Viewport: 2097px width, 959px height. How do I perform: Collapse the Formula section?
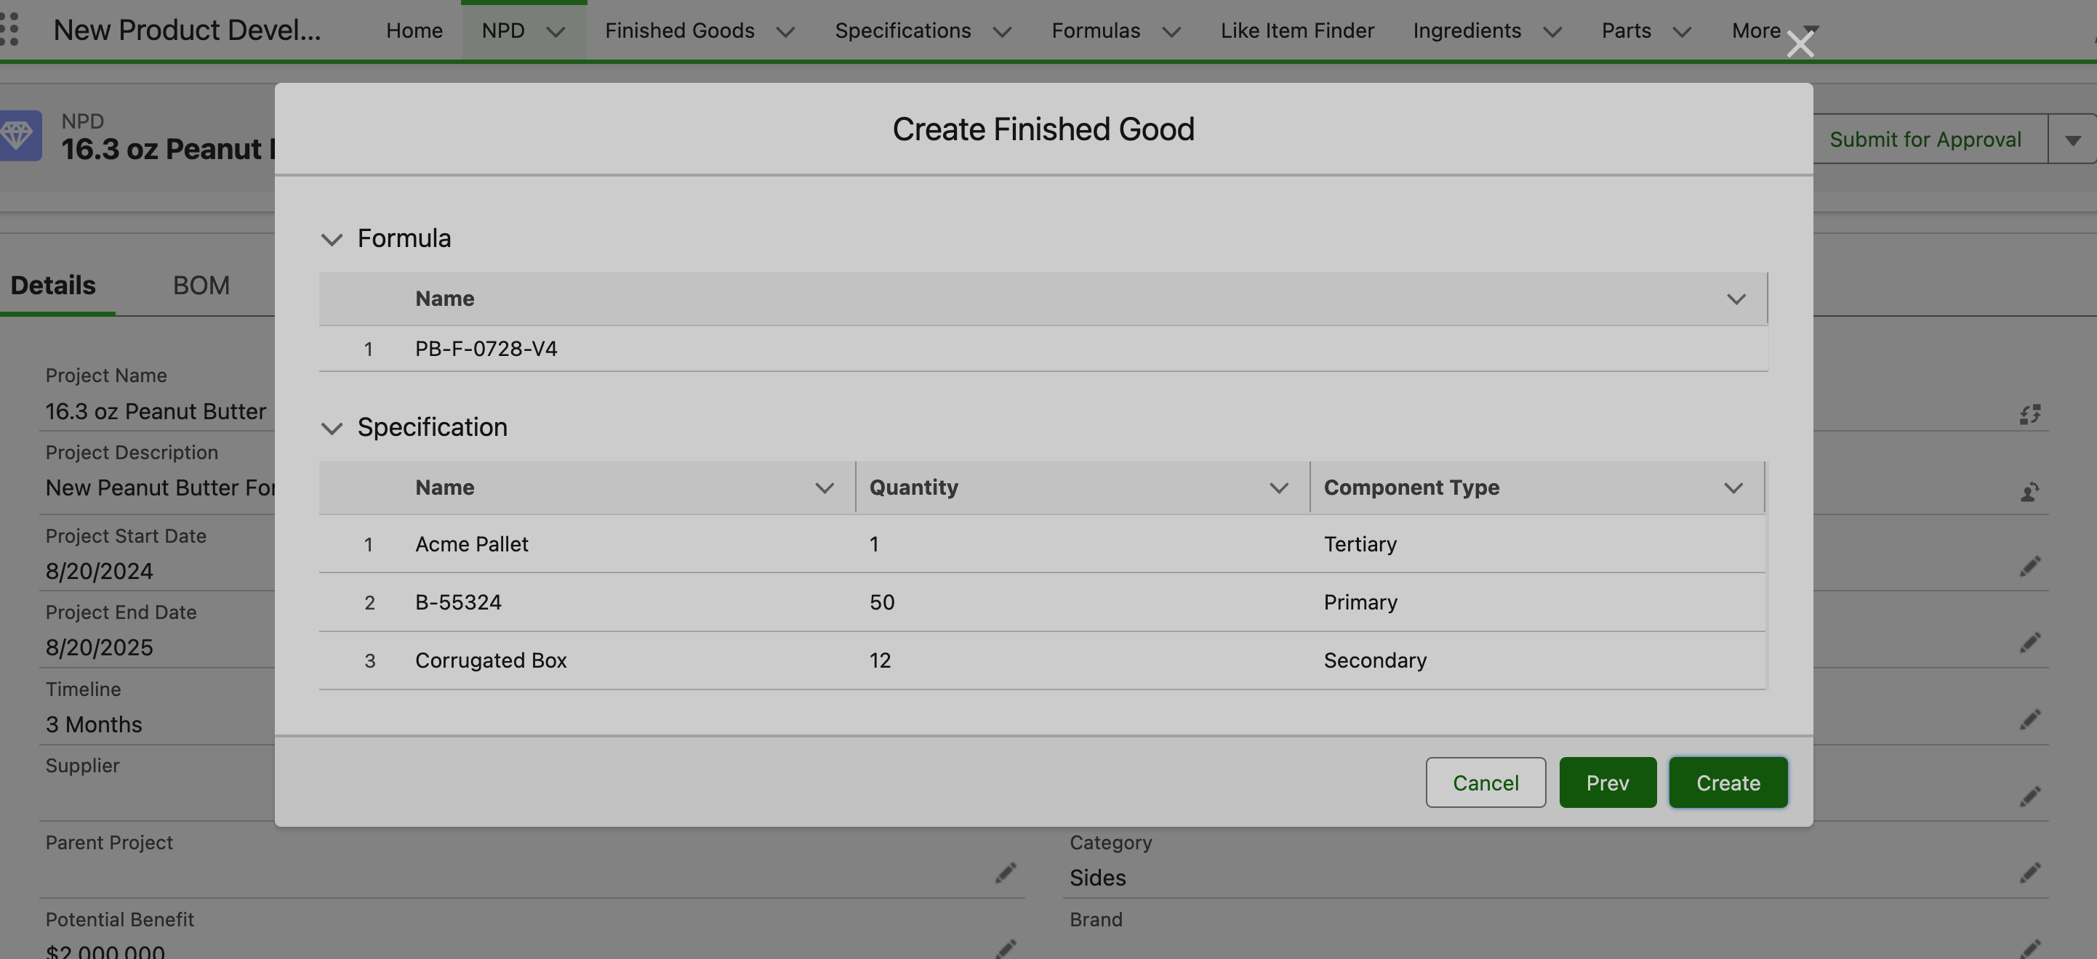332,239
